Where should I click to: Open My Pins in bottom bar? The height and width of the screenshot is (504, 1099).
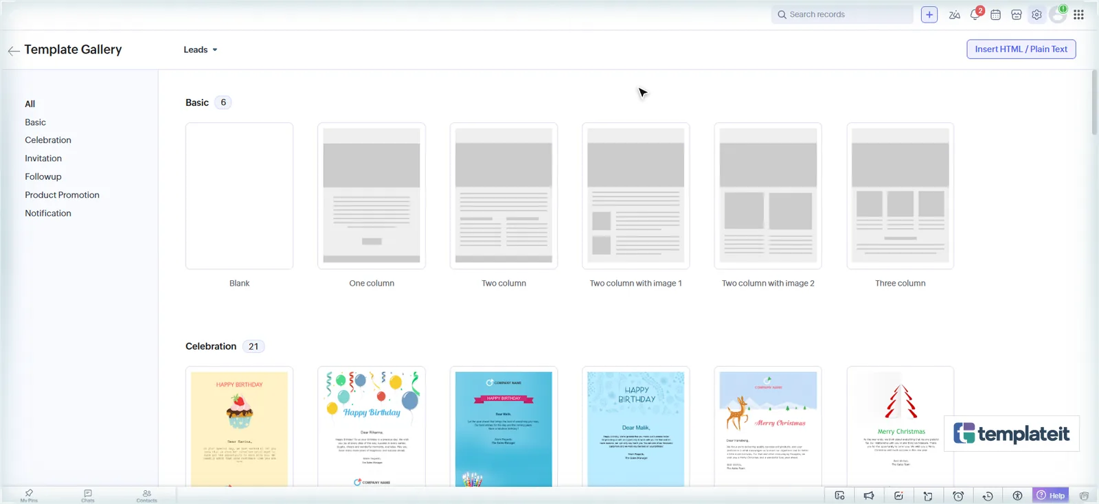pos(29,496)
